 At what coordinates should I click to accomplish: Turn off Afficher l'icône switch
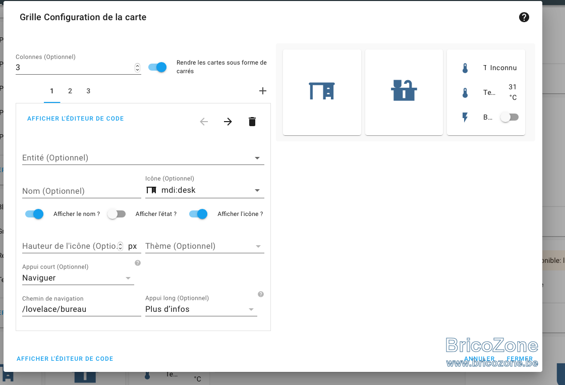pyautogui.click(x=198, y=214)
